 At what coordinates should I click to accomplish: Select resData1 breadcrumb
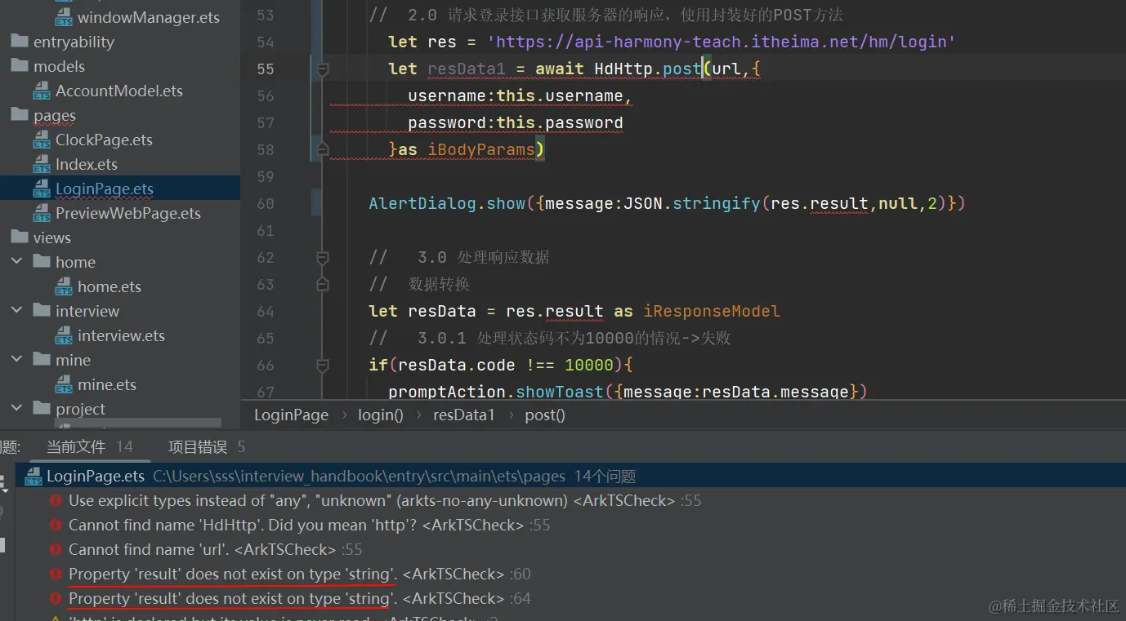(464, 415)
